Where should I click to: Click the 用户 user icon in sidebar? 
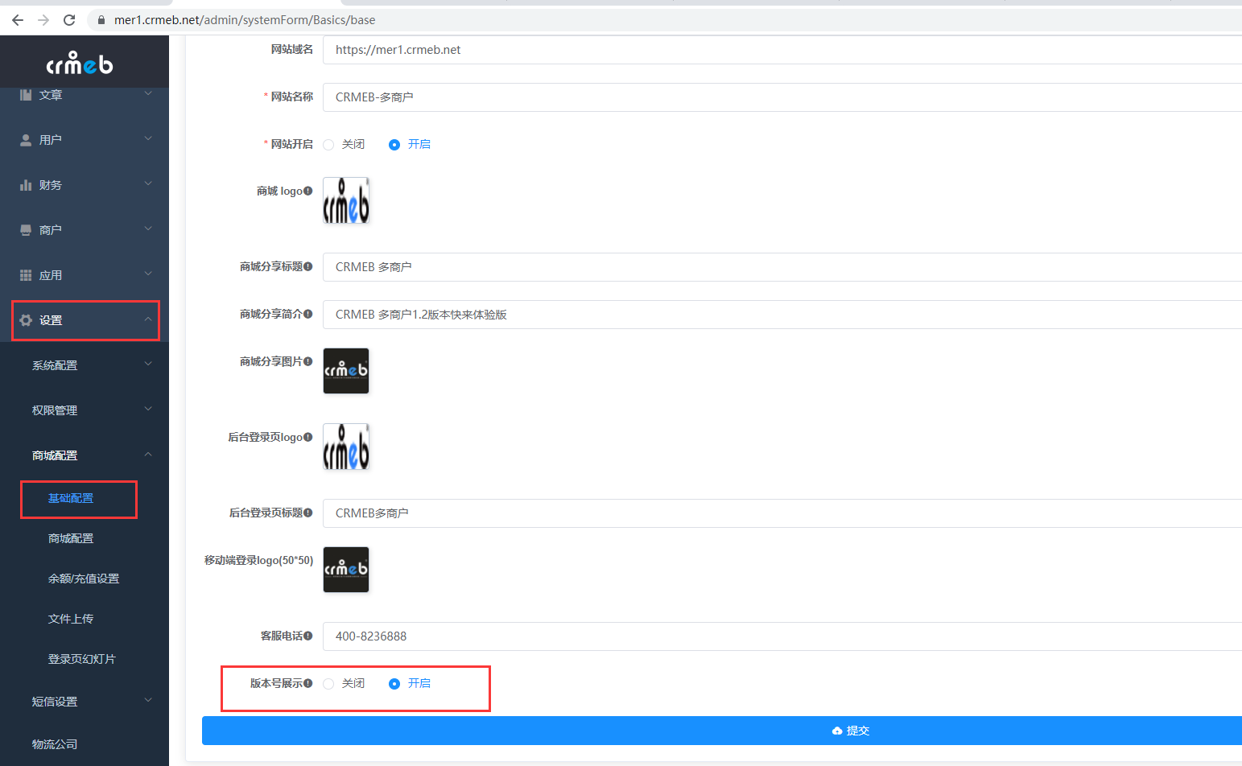tap(26, 140)
